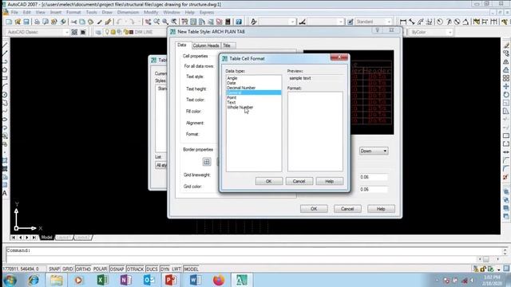Toggle GRID display in status bar
Viewport: 511px width, 287px height.
click(67, 269)
